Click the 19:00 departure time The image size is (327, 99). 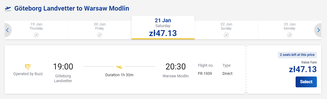coord(63,66)
